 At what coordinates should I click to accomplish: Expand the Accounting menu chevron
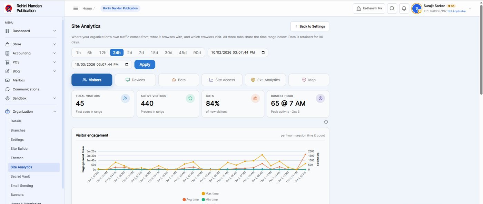pyautogui.click(x=55, y=53)
